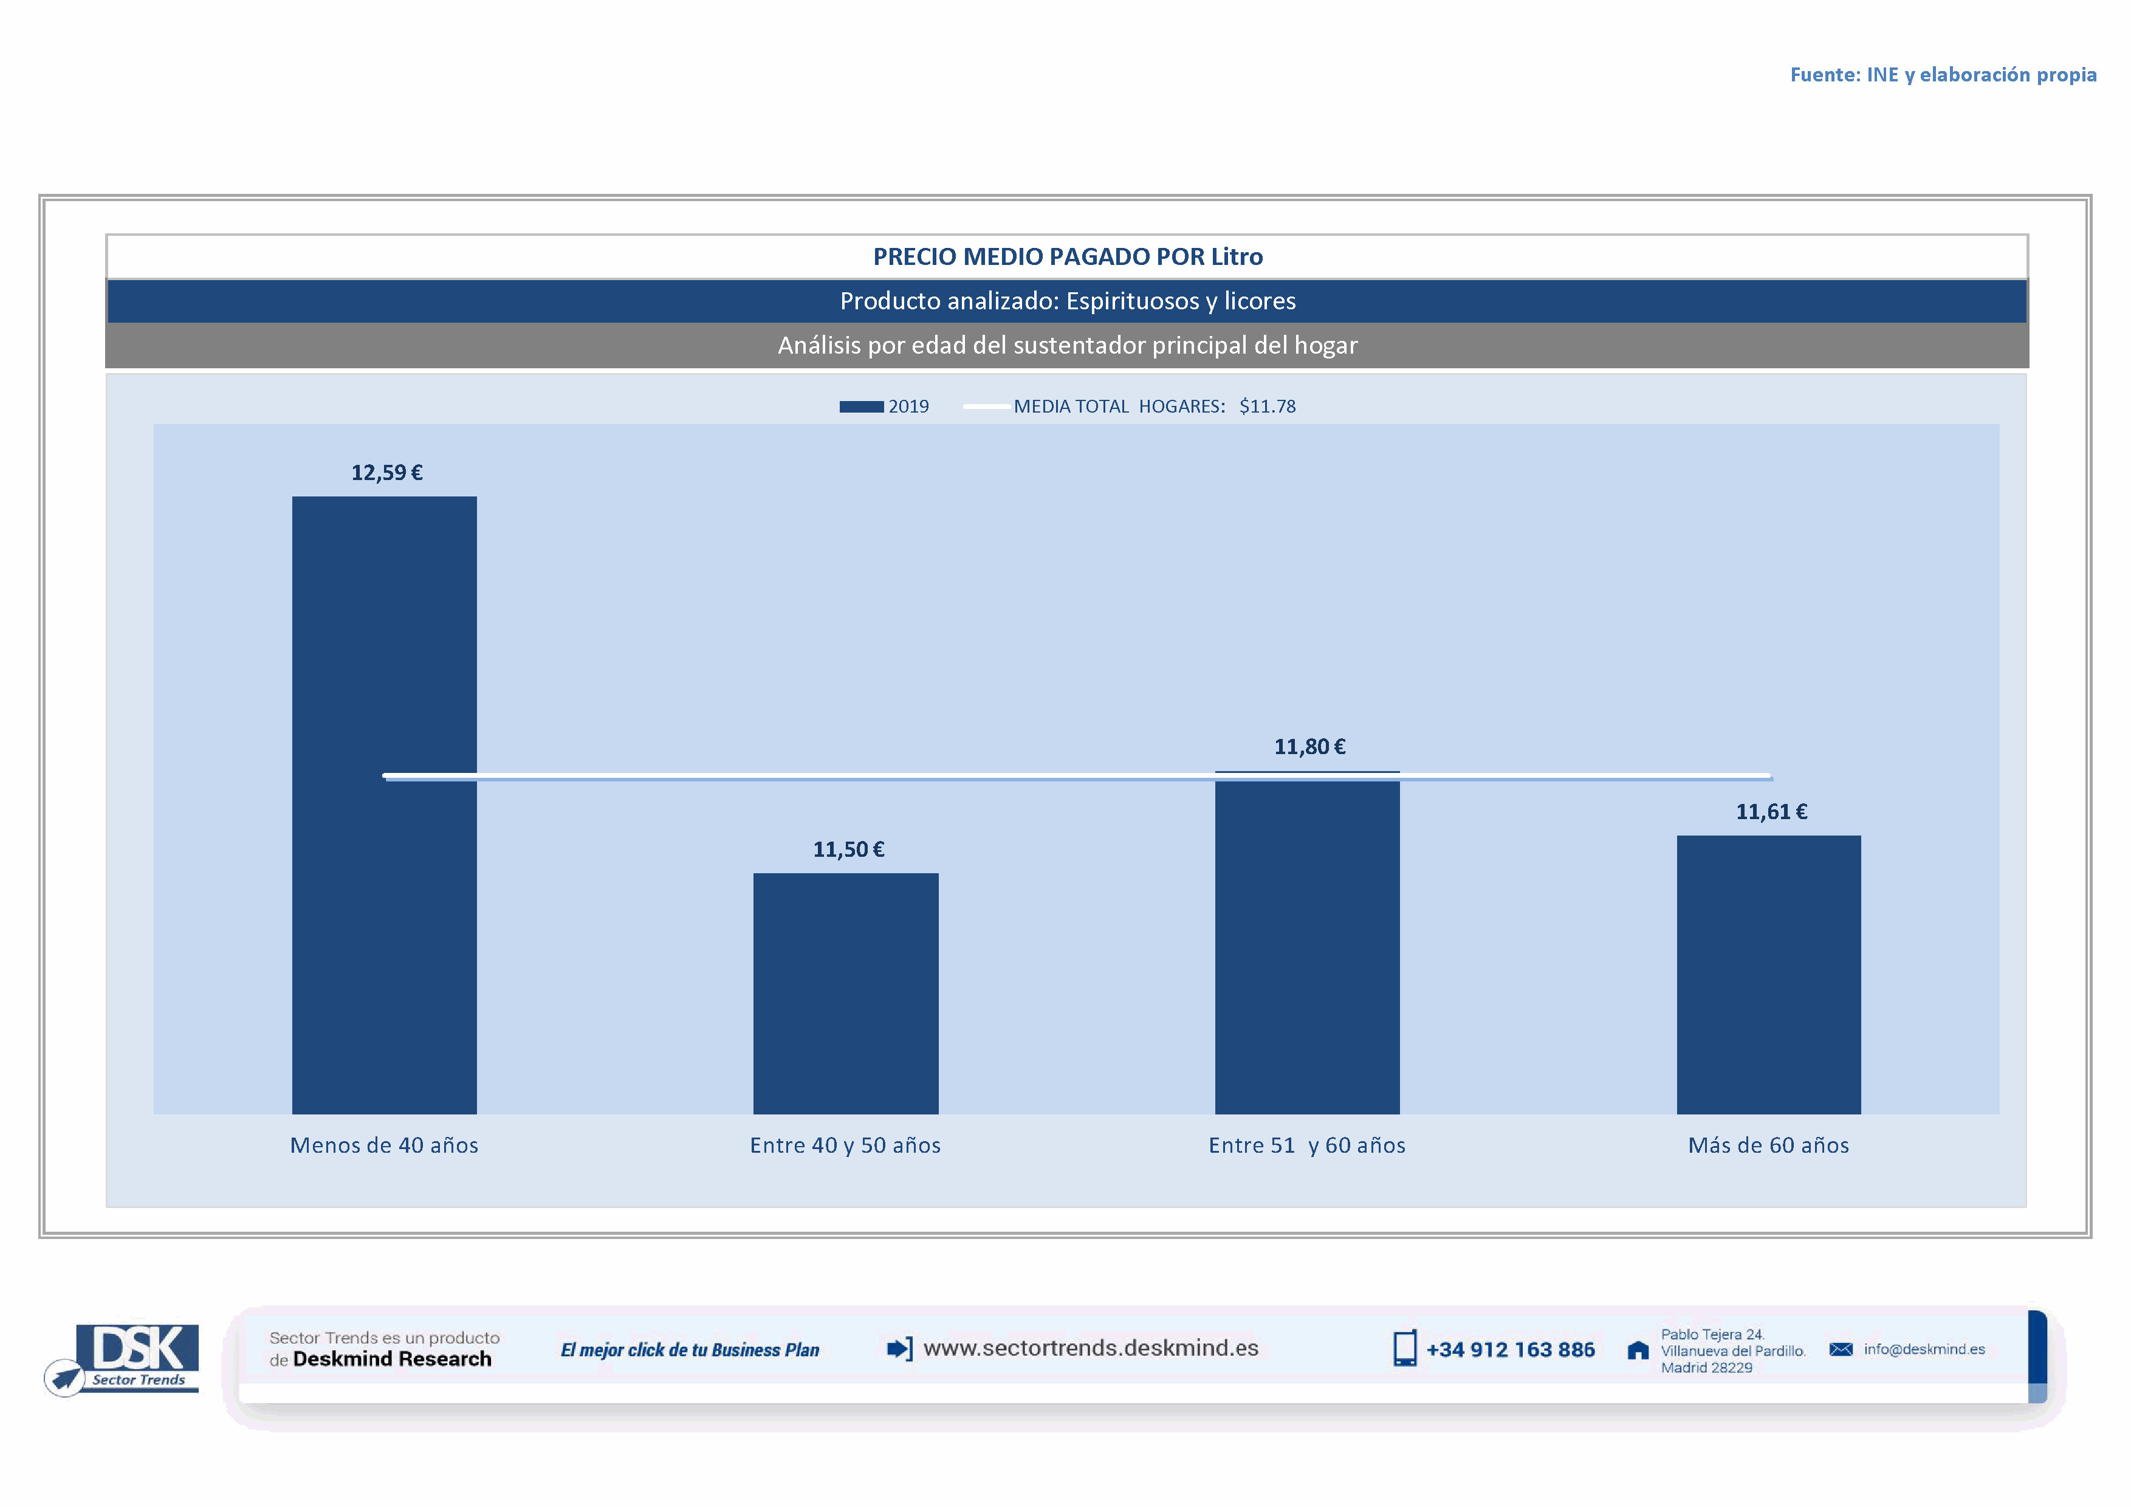Screen dimensions: 2131x1507
Task: Click the 12,59 € data label
Action: pyautogui.click(x=387, y=472)
